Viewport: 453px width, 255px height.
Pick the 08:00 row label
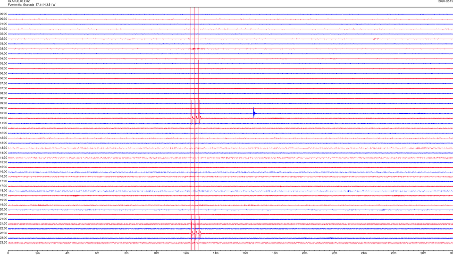coord(3,93)
